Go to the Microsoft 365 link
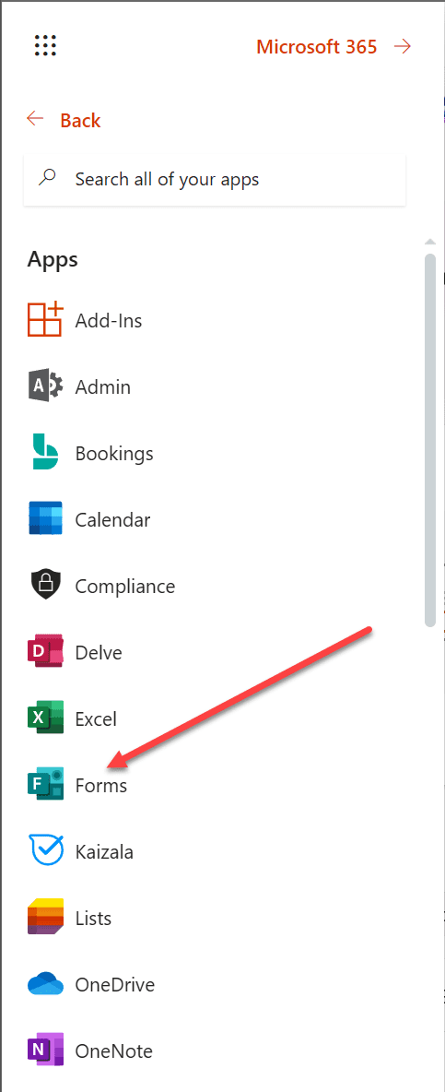The image size is (445, 1092). point(316,47)
